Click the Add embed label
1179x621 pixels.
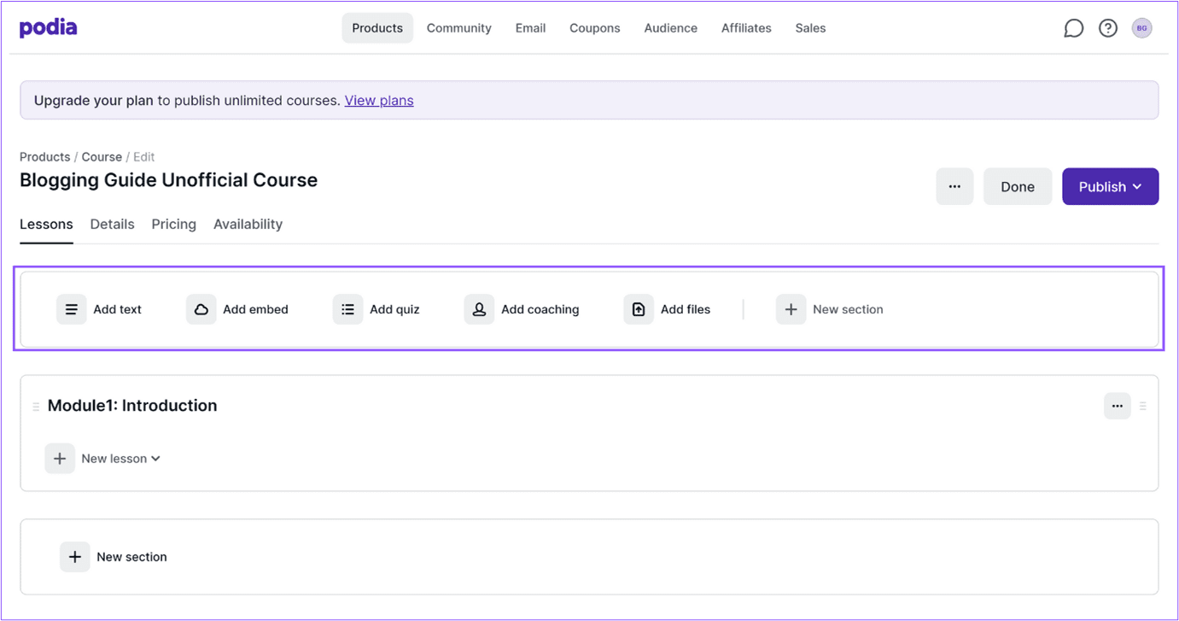pos(256,309)
